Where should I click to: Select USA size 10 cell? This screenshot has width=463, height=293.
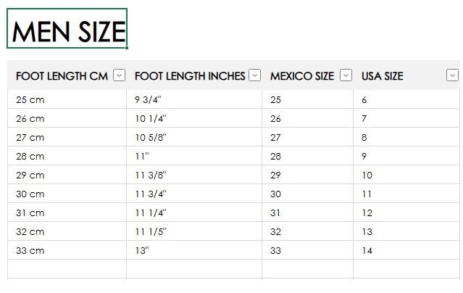click(406, 175)
